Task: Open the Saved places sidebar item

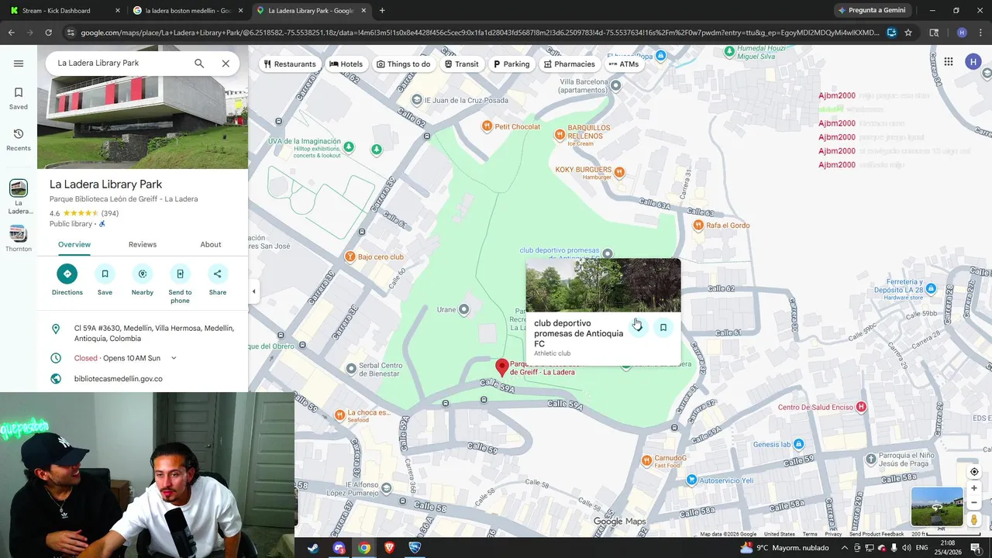Action: pos(19,98)
